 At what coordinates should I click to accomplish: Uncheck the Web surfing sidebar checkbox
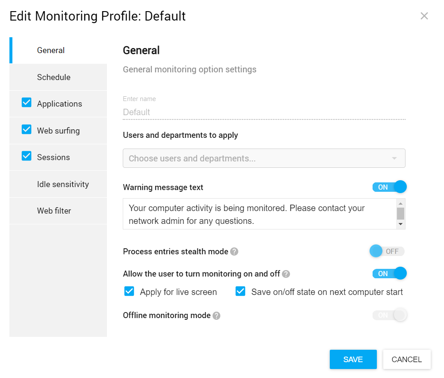tap(27, 130)
